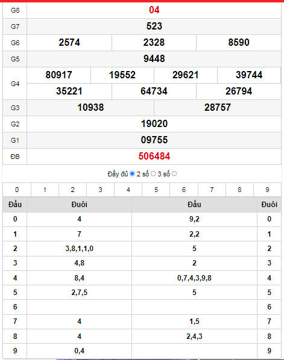The image size is (284, 360).
Task: Click the tail values '2,7,5'
Action: coord(80,293)
